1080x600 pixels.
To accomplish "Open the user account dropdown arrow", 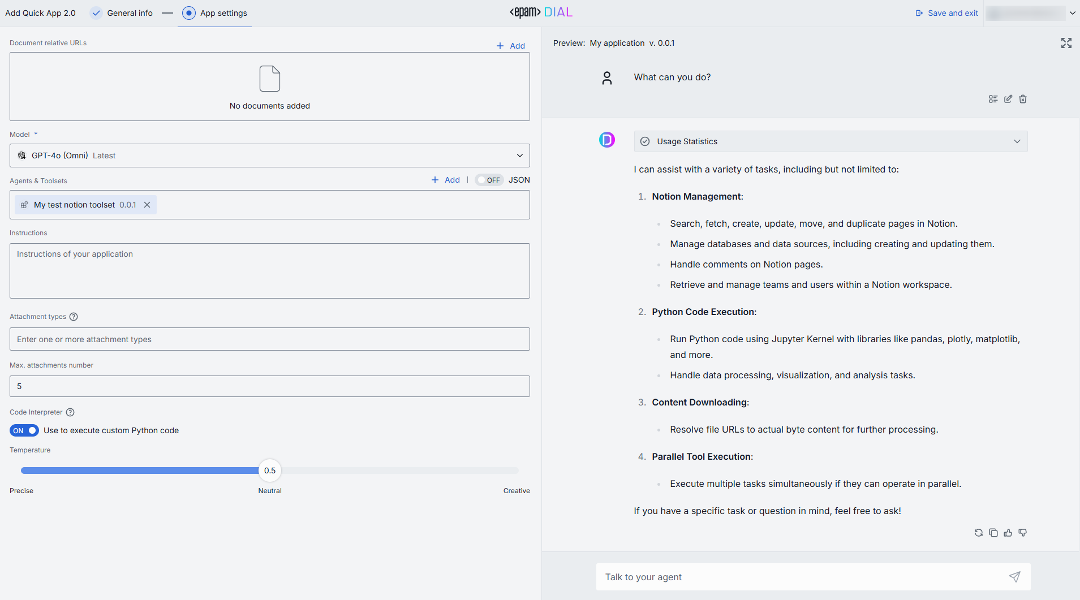I will point(1072,13).
